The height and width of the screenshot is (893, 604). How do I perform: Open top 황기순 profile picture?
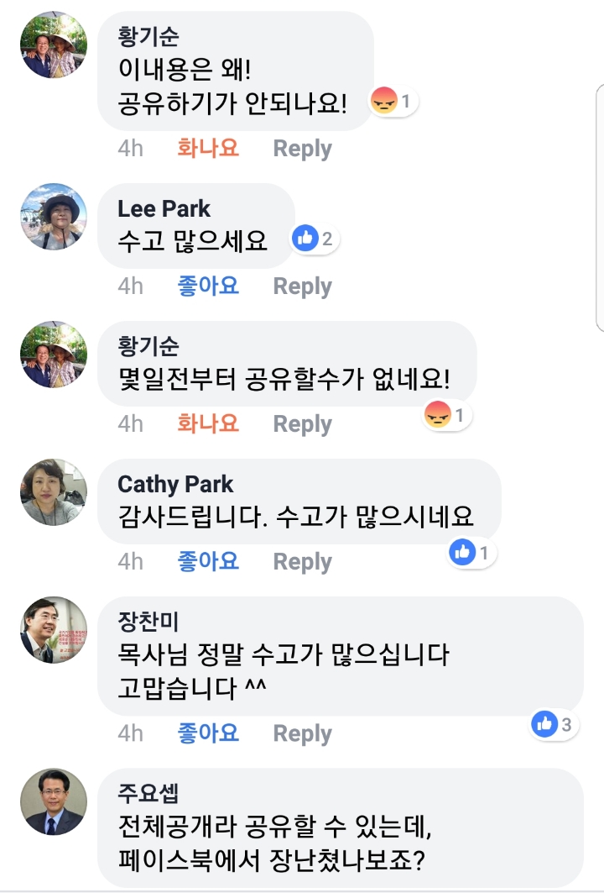pos(53,45)
